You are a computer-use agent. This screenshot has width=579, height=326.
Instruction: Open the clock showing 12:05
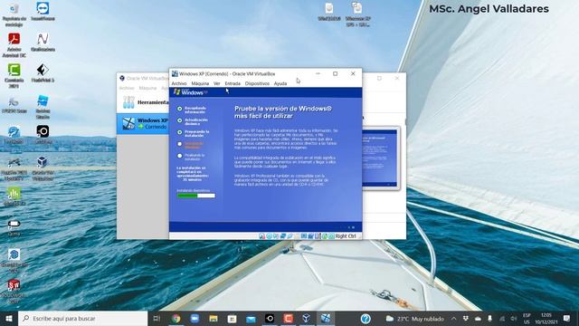coord(546,319)
